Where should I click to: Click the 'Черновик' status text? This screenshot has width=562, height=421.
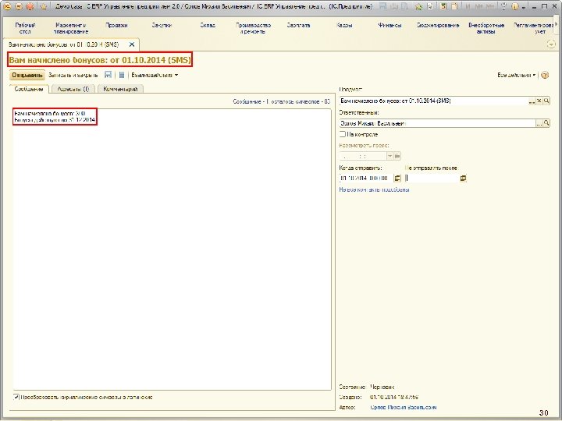(382, 387)
